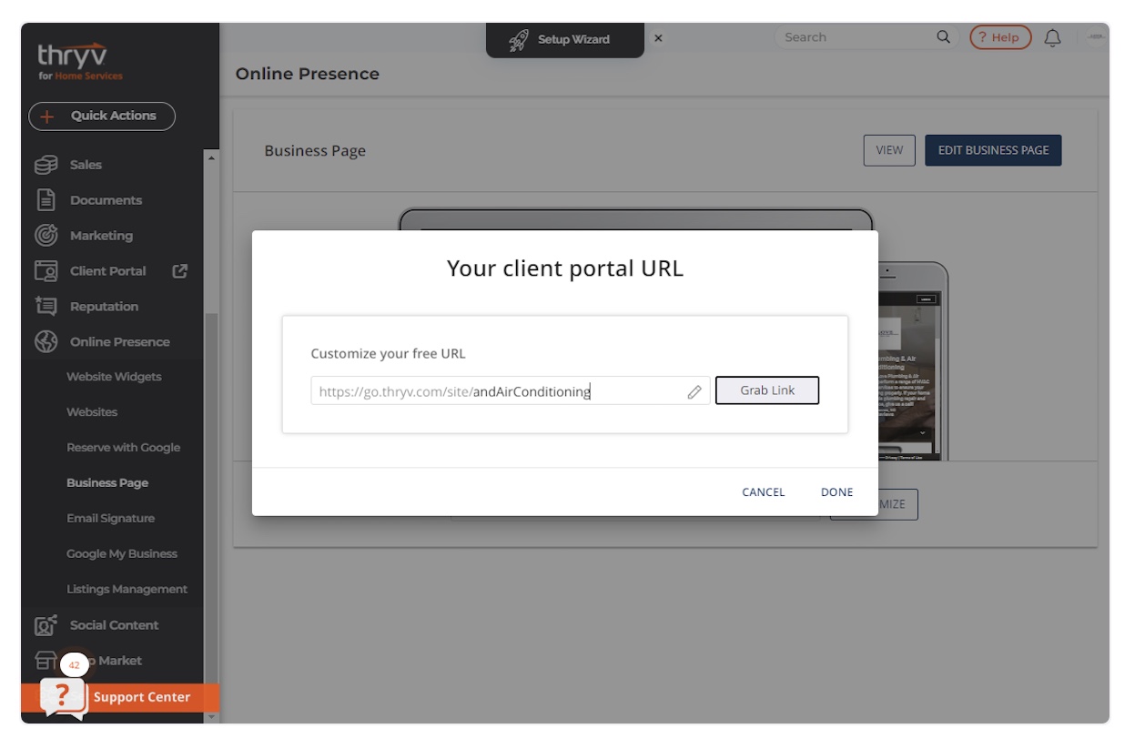
Task: Open the Help button
Action: click(x=999, y=37)
